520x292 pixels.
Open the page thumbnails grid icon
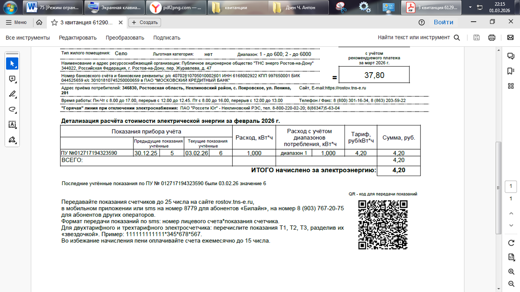[511, 86]
